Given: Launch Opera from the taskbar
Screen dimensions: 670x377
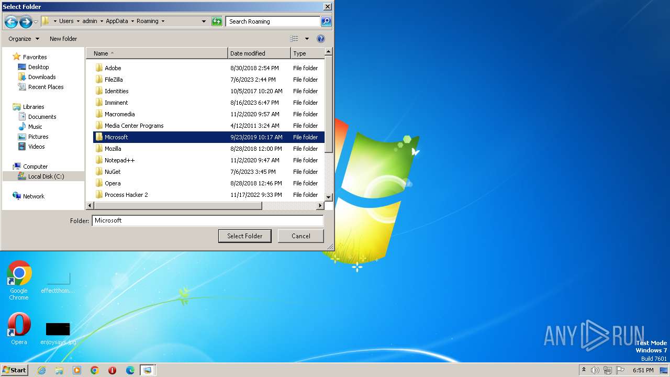Looking at the screenshot, I should [x=112, y=370].
